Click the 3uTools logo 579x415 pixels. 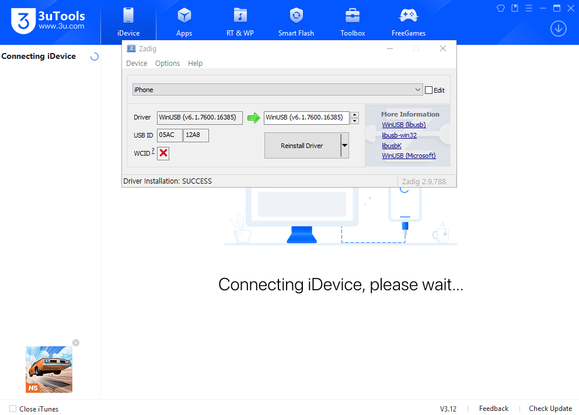click(x=48, y=21)
